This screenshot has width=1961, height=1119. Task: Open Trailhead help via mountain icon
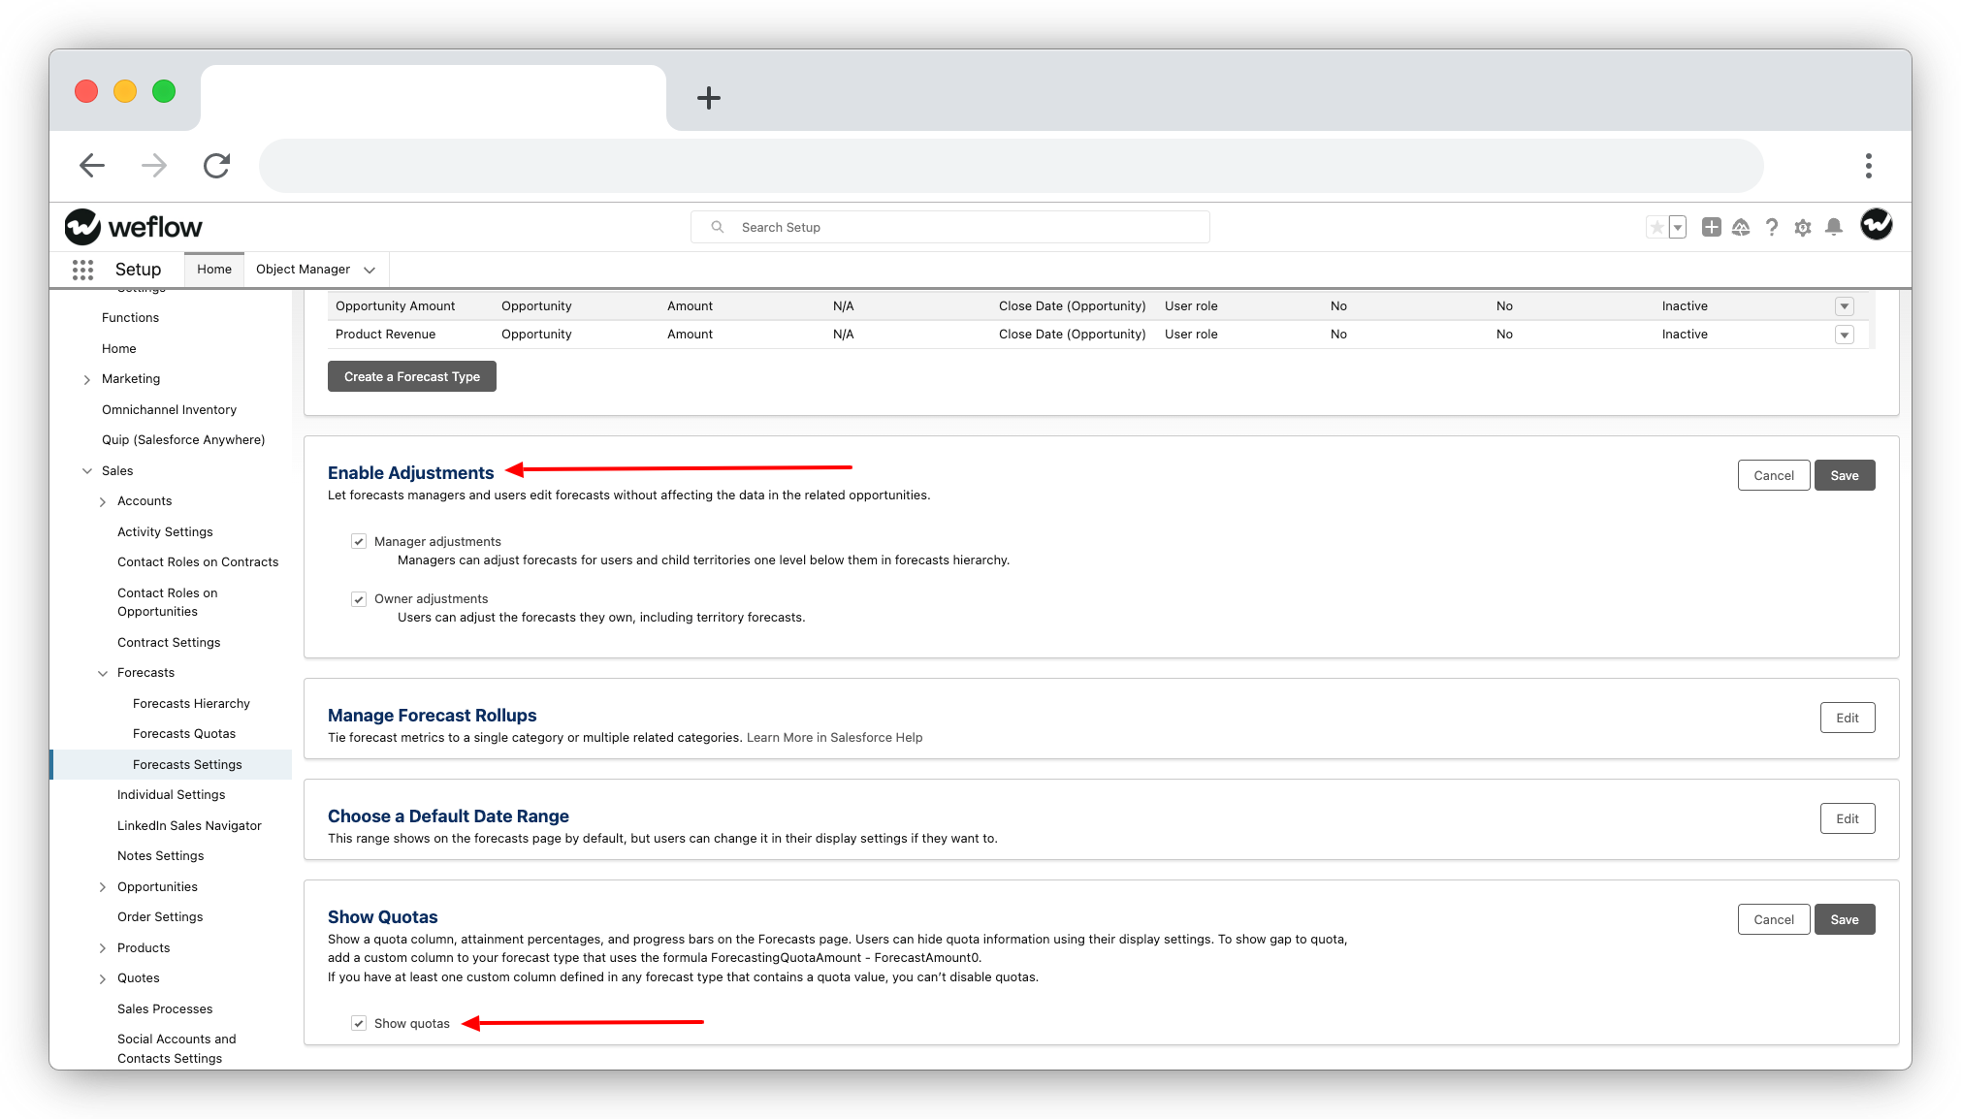1742,226
